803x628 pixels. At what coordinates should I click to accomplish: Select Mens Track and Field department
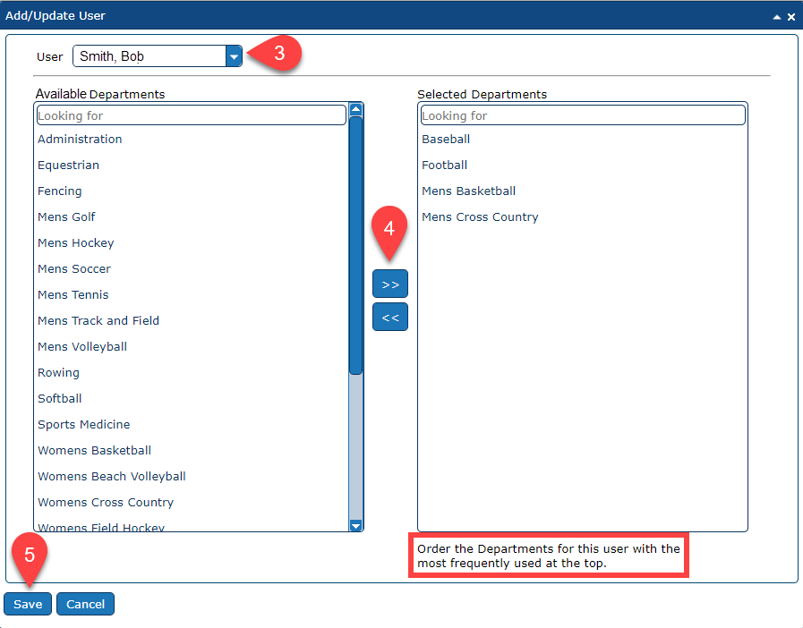coord(98,321)
